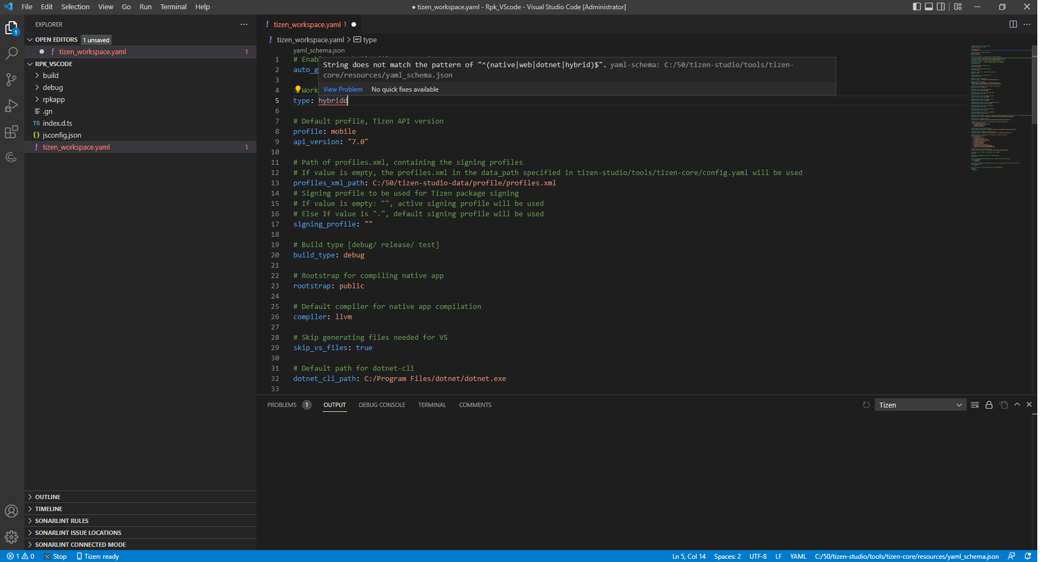Viewport: 1040px width, 562px height.
Task: Open the Manage settings gear icon
Action: coord(11,537)
